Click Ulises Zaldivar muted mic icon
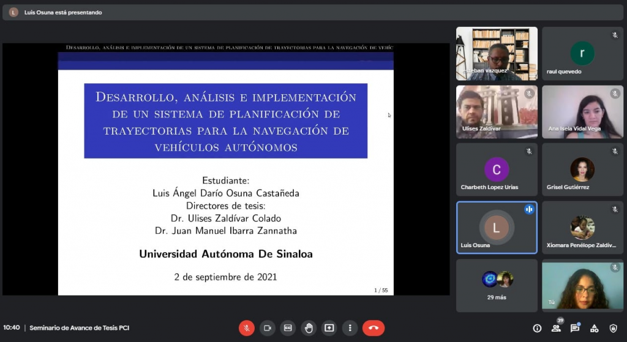The height and width of the screenshot is (342, 627). click(529, 94)
